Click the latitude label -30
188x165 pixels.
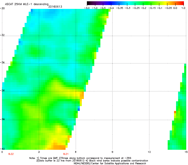2,8
